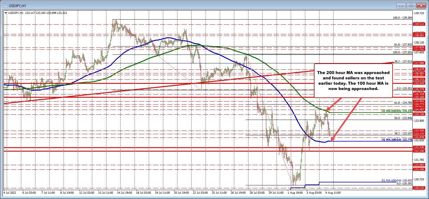This screenshot has width=429, height=199.
Task: Click the restore window button in the title bar
Action: (411, 5)
